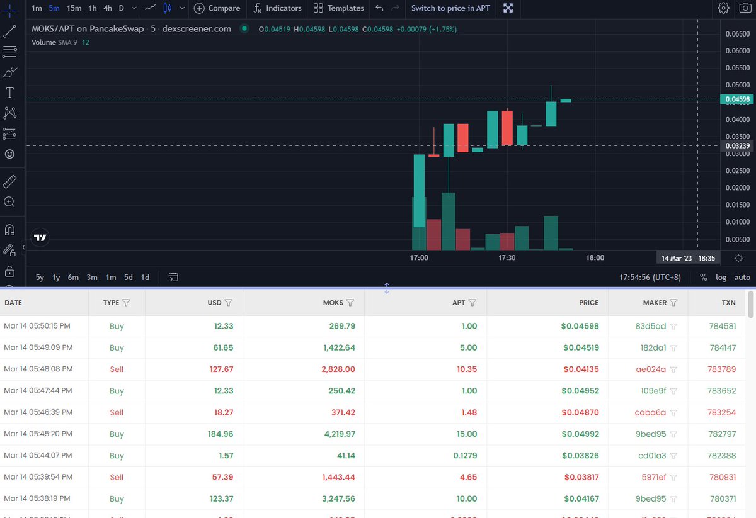The image size is (756, 518).
Task: Select the 1h interval
Action: 91,8
